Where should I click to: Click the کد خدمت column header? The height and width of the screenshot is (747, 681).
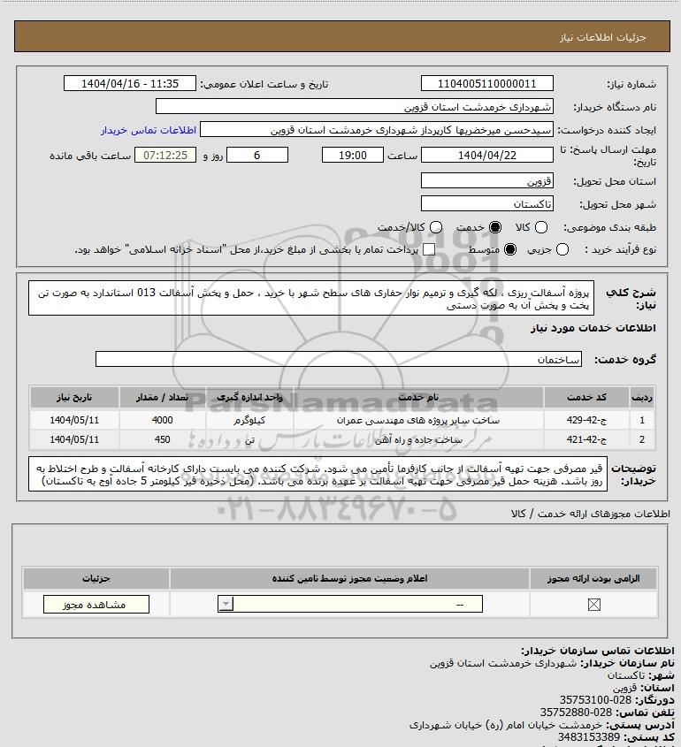[586, 397]
